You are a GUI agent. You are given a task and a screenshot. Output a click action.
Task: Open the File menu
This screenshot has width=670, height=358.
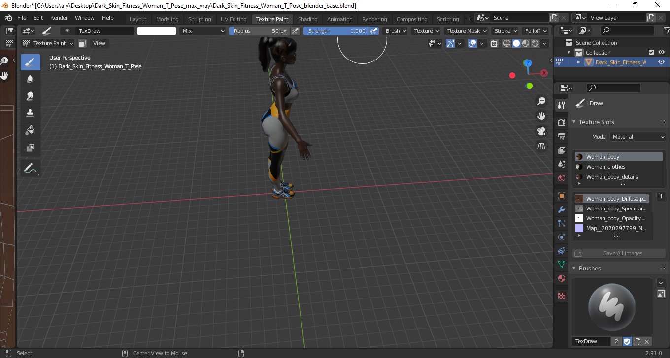tap(22, 18)
